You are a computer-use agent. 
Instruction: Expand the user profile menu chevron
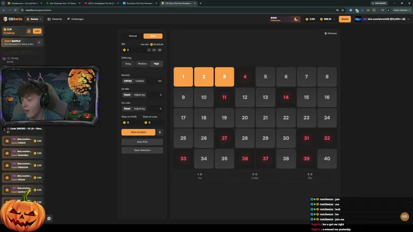[408, 19]
